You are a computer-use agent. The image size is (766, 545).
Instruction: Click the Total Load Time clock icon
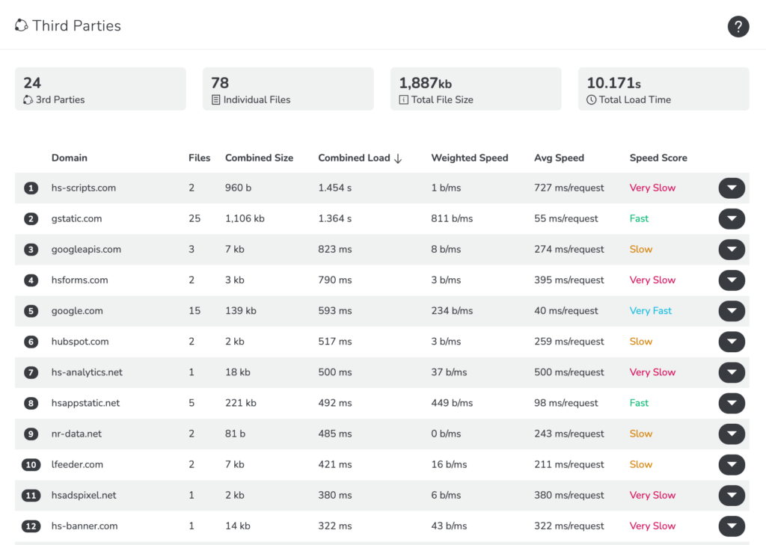point(591,99)
